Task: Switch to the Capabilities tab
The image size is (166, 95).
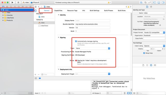Action: tap(58, 10)
